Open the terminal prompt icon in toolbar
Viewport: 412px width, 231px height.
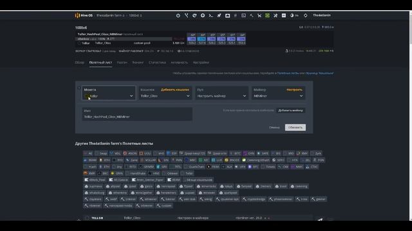coord(211,15)
